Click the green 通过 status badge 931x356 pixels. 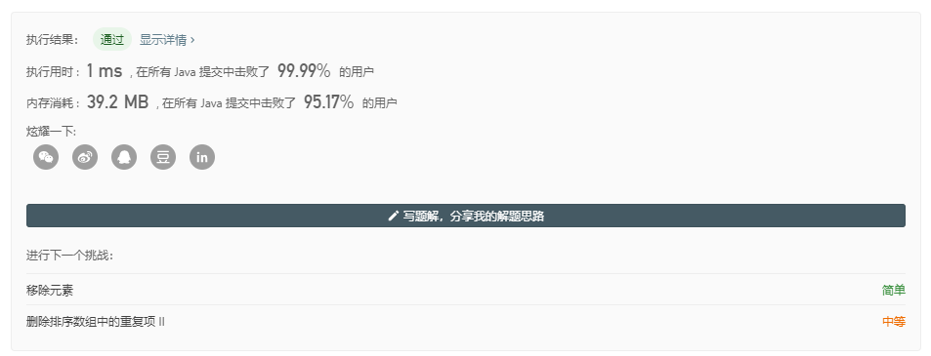coord(112,40)
